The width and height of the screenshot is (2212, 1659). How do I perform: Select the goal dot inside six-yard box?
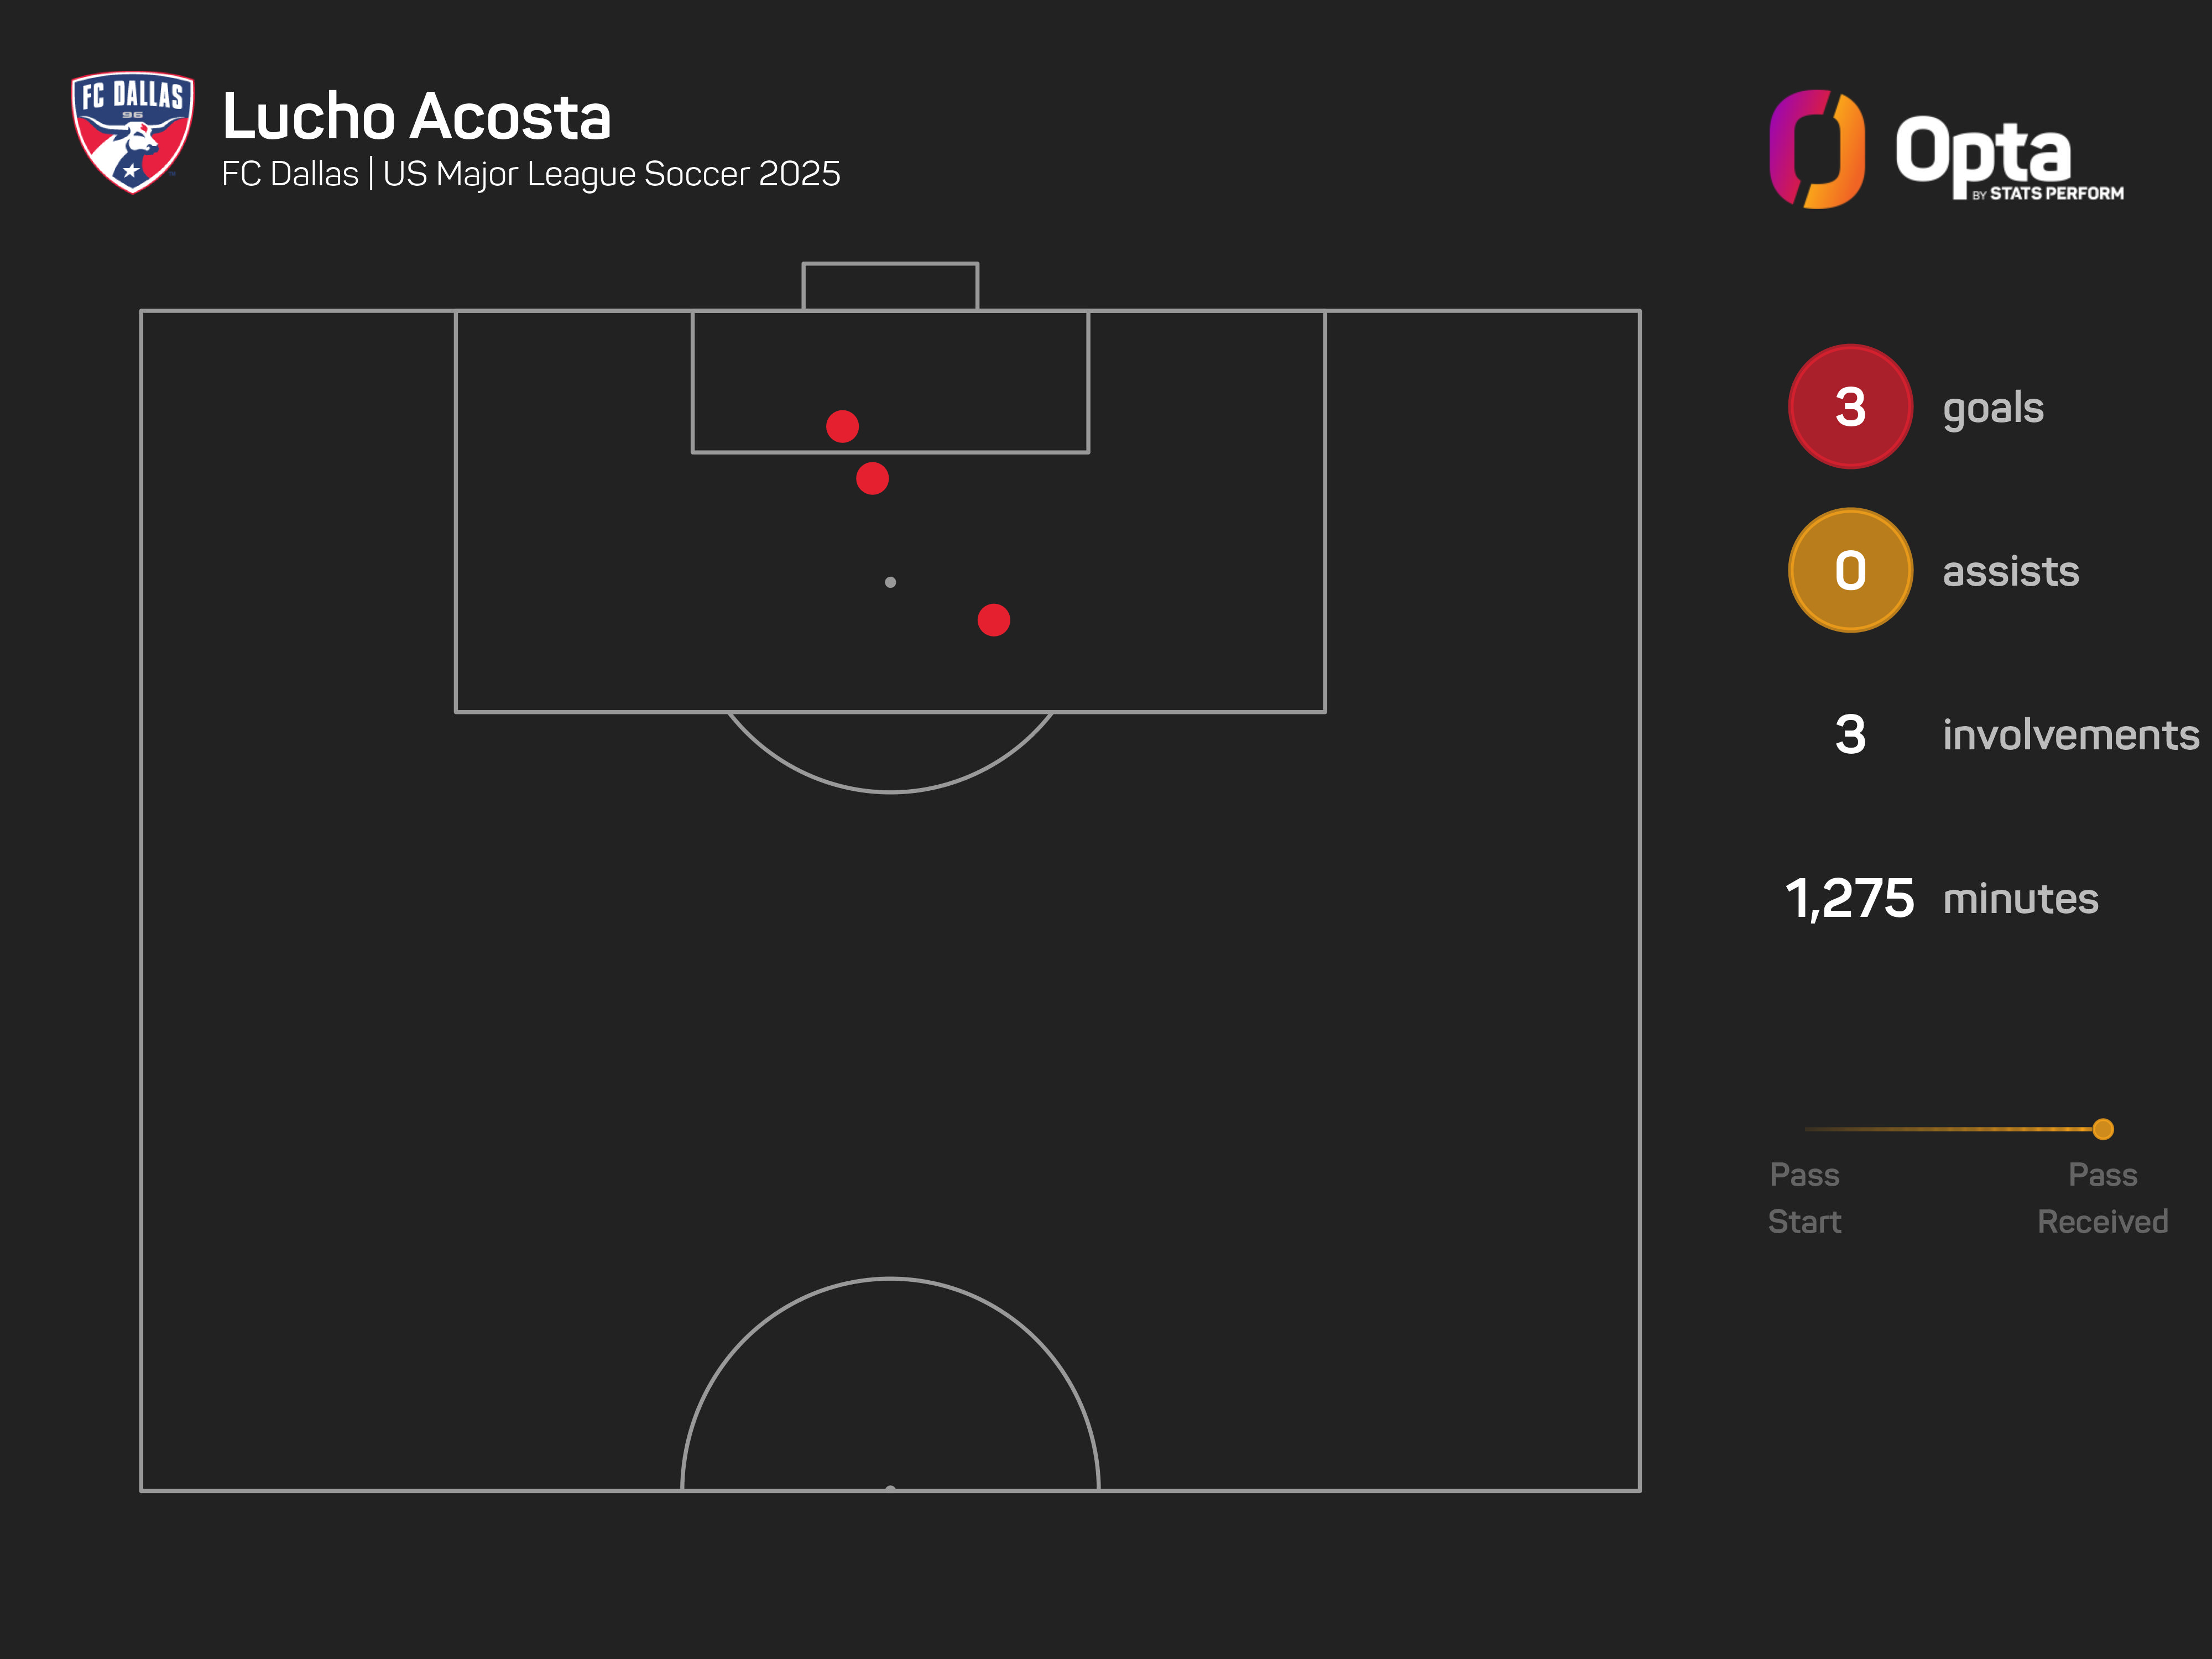pos(842,426)
